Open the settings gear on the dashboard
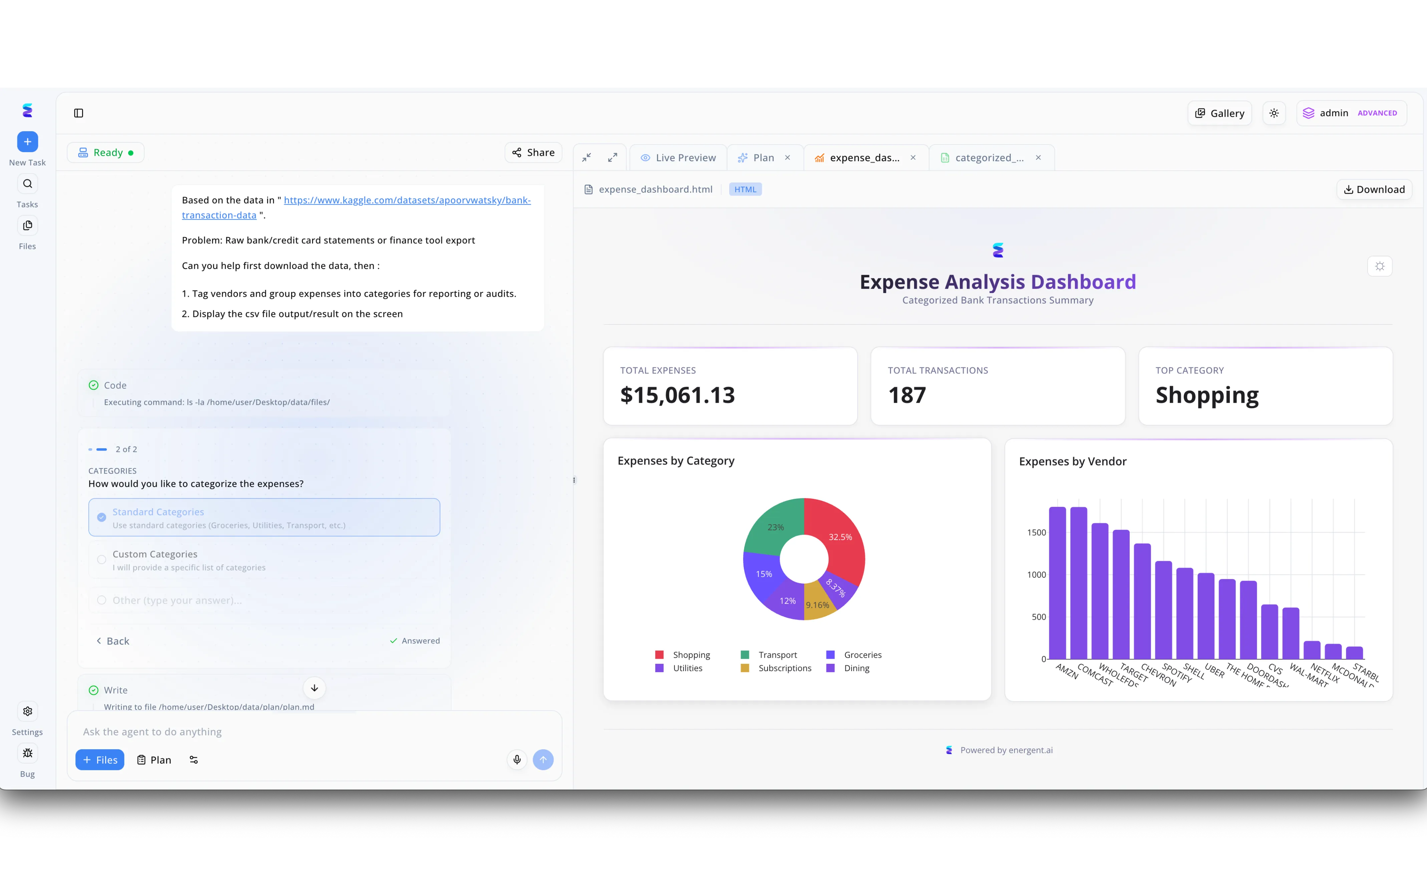Image resolution: width=1427 pixels, height=877 pixels. point(1380,266)
